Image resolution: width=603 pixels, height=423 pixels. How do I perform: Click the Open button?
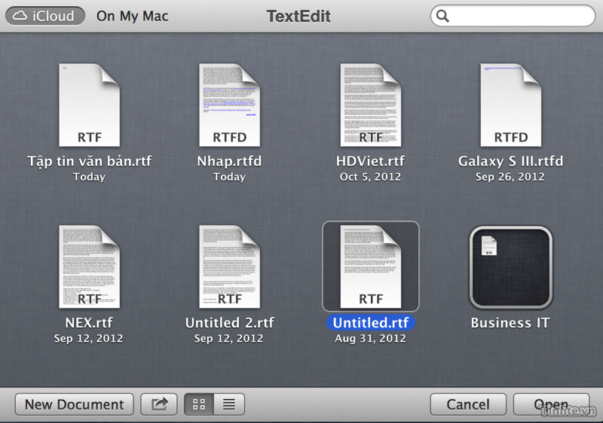coord(551,405)
